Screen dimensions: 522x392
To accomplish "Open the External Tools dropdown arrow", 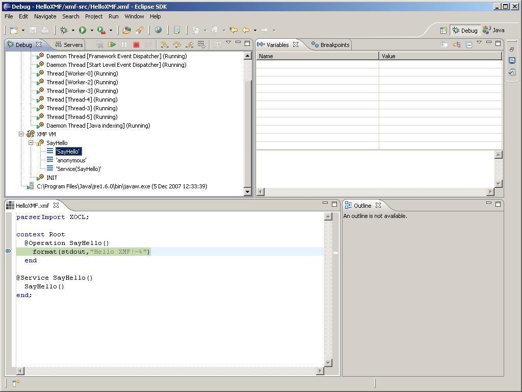I will coord(111,30).
